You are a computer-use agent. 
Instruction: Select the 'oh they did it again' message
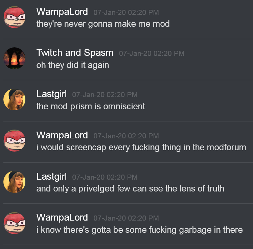(x=73, y=65)
